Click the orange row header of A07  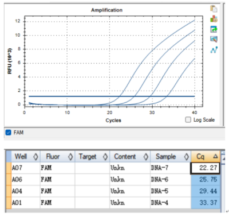click(x=9, y=168)
